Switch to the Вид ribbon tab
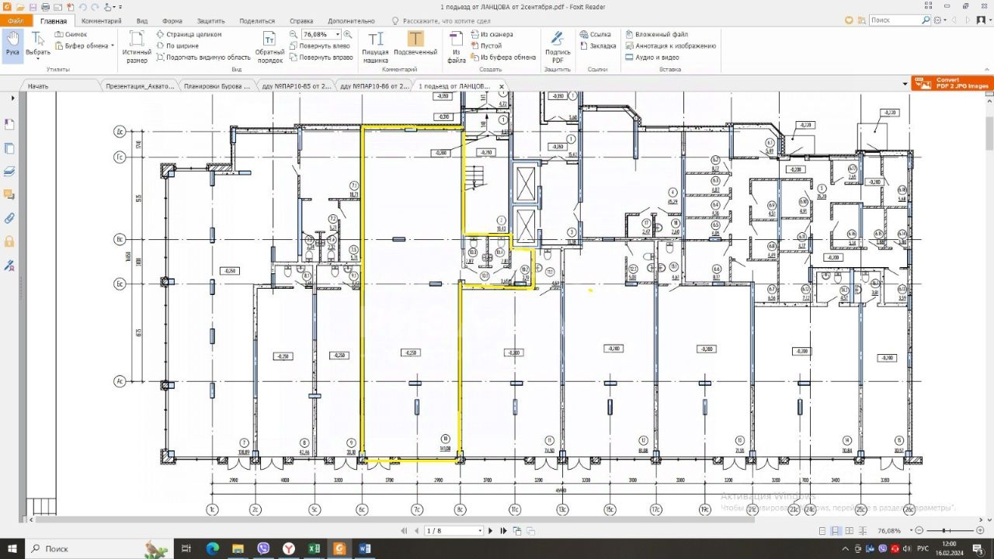 tap(142, 21)
